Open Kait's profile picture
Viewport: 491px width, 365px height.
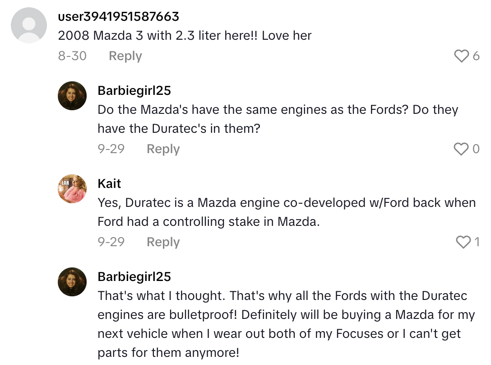tap(72, 189)
